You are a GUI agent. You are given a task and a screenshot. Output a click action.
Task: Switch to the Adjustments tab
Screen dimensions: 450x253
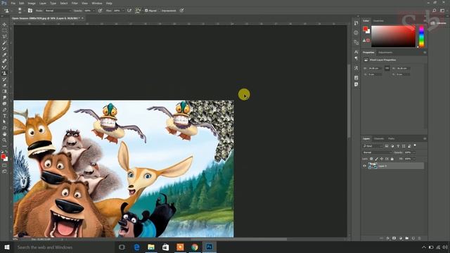(x=385, y=53)
